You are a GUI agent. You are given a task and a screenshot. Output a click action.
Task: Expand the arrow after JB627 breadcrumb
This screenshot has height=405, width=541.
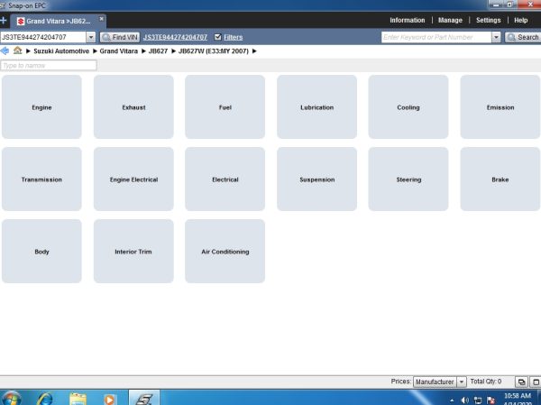pyautogui.click(x=173, y=51)
